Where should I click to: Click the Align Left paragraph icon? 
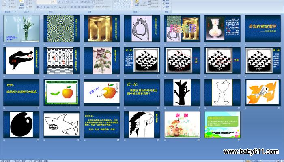pyautogui.click(x=72, y=7)
